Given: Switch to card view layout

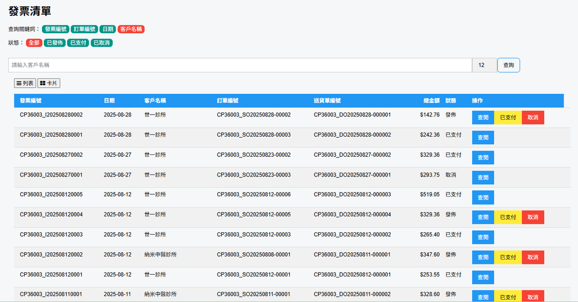Looking at the screenshot, I should (x=49, y=83).
